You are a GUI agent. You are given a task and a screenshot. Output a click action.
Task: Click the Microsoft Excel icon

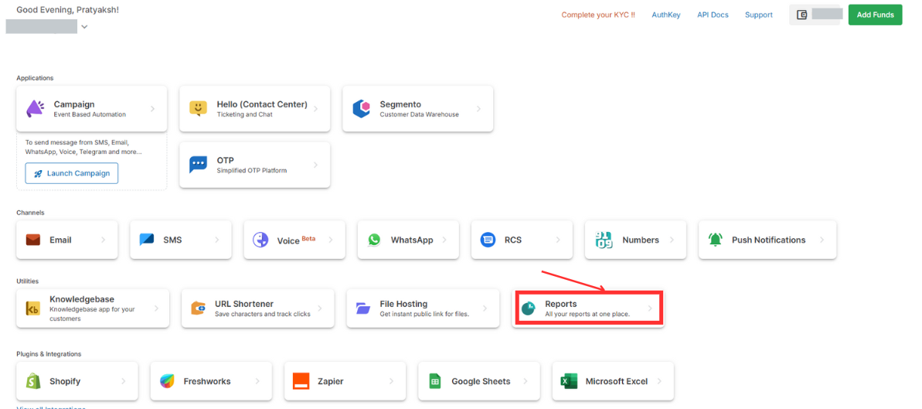click(569, 381)
